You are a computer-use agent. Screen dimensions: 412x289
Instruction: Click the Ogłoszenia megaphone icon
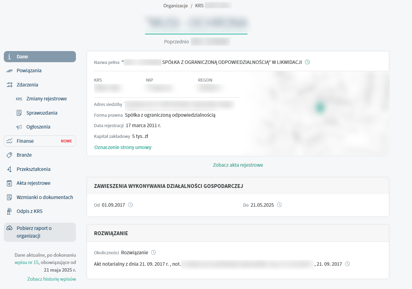19,127
